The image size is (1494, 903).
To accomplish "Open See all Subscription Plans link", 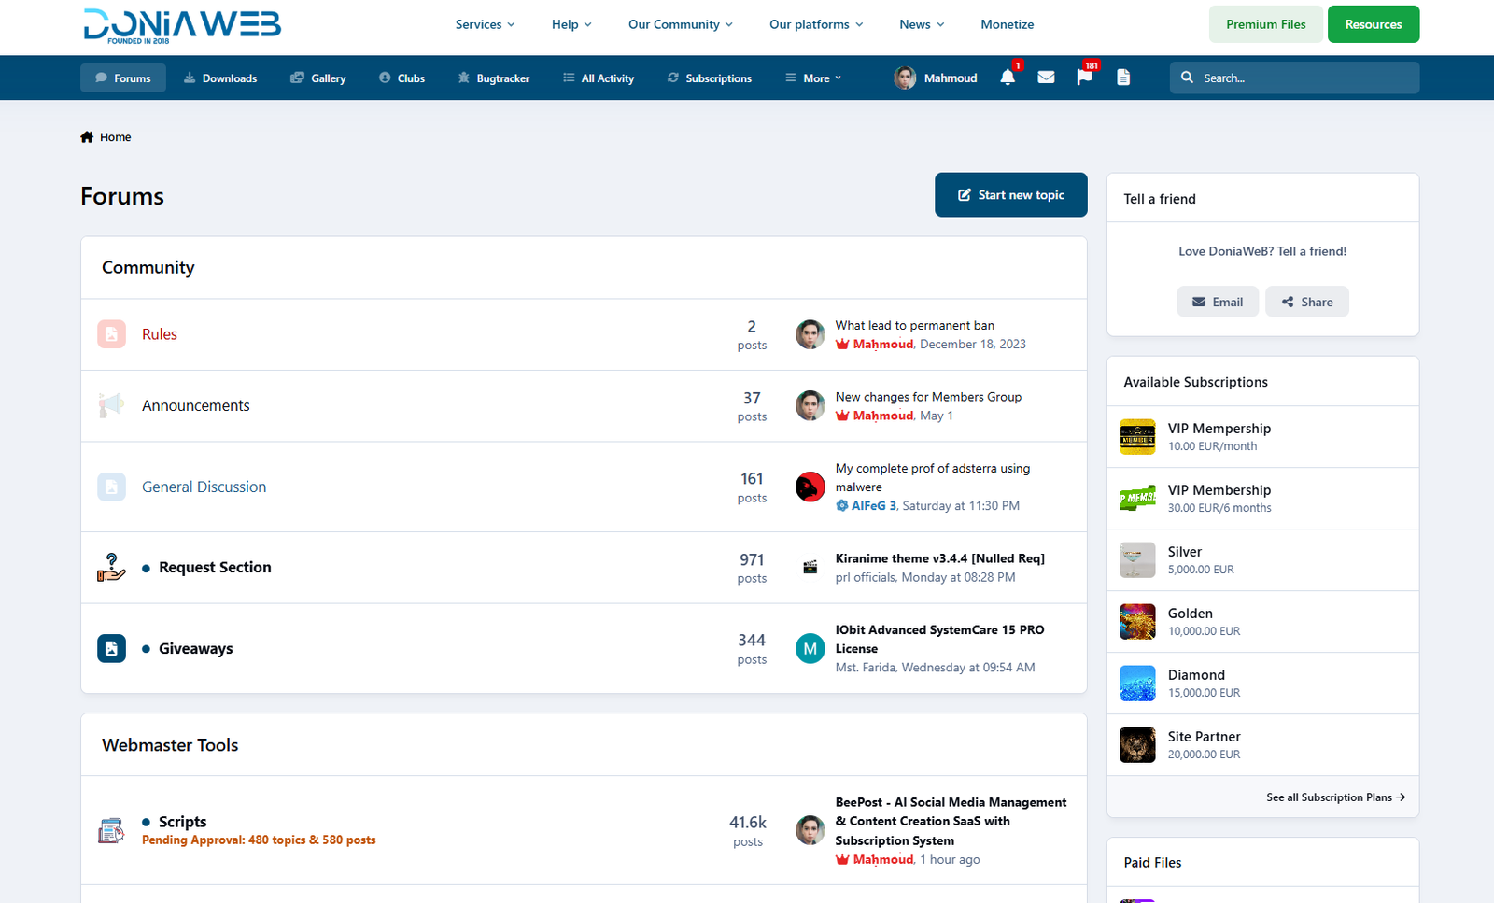I will coord(1335,797).
